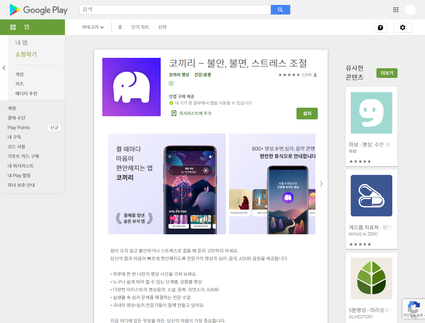Image resolution: width=425 pixels, height=323 pixels.
Task: Open the first screenshot 결 때마다 마음이 편안해지는 앱
Action: click(x=167, y=184)
